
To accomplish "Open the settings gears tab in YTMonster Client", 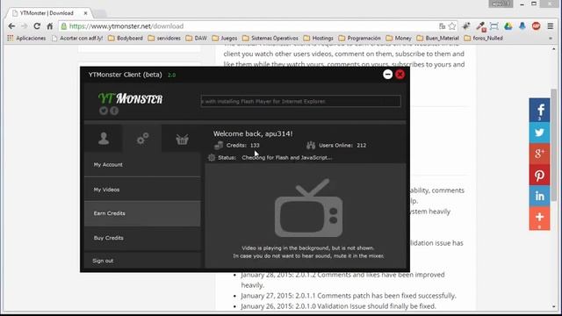I will tap(142, 139).
